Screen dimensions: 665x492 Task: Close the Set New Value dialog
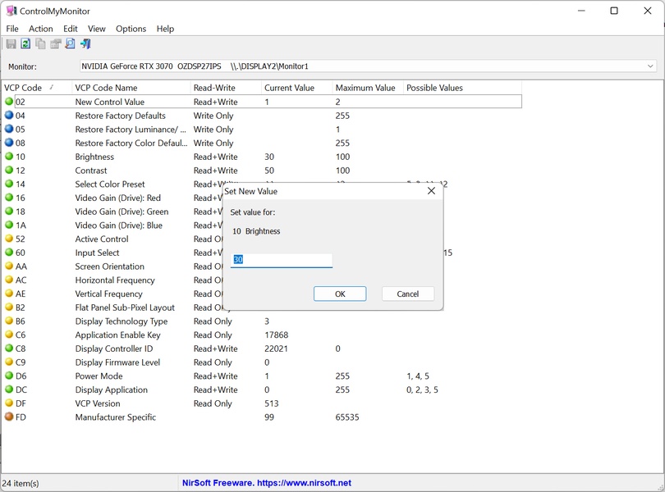pos(431,191)
